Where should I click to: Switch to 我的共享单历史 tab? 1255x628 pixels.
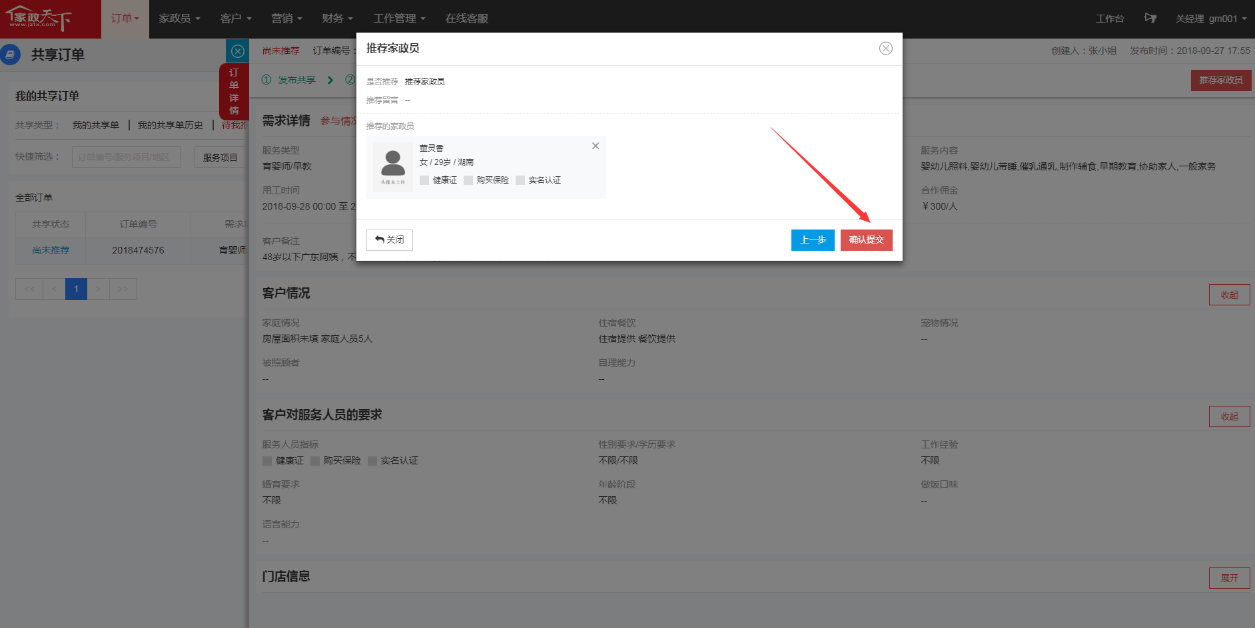coord(171,125)
